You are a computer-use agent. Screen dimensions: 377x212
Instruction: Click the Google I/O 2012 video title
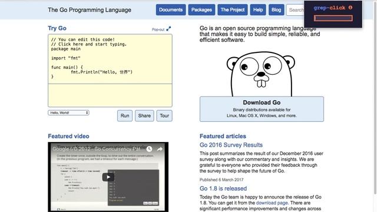[98, 149]
